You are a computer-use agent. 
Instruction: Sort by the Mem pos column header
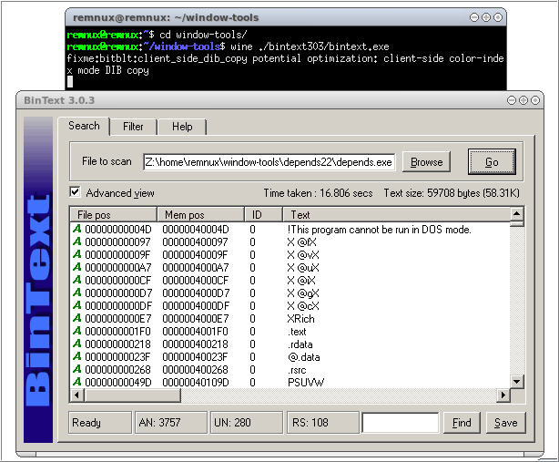(x=200, y=215)
